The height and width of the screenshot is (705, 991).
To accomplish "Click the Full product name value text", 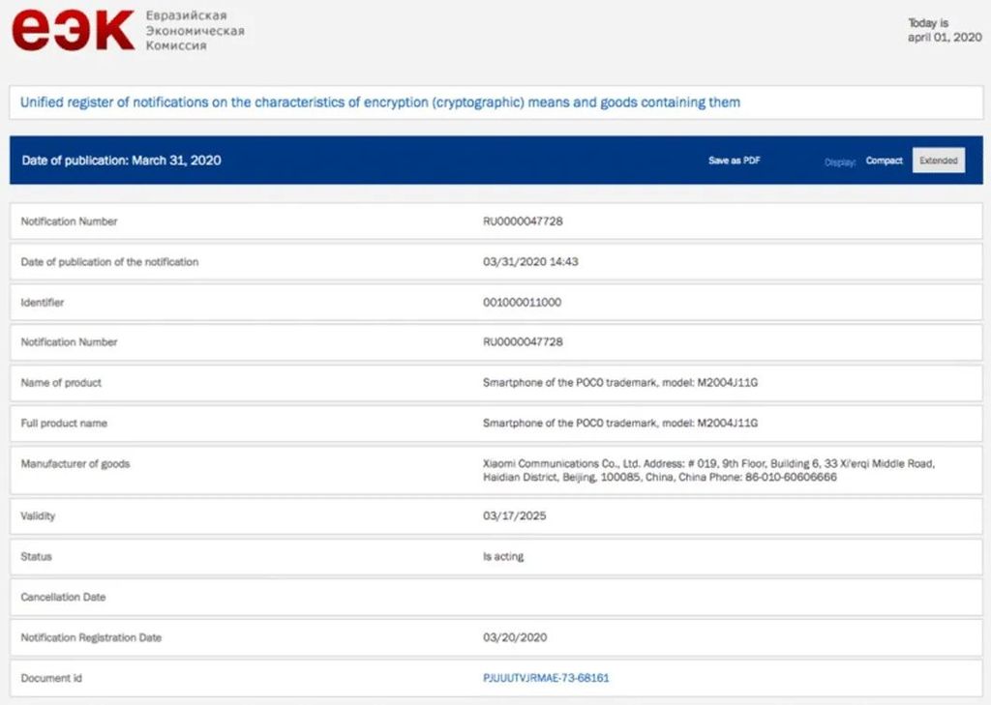I will (620, 424).
